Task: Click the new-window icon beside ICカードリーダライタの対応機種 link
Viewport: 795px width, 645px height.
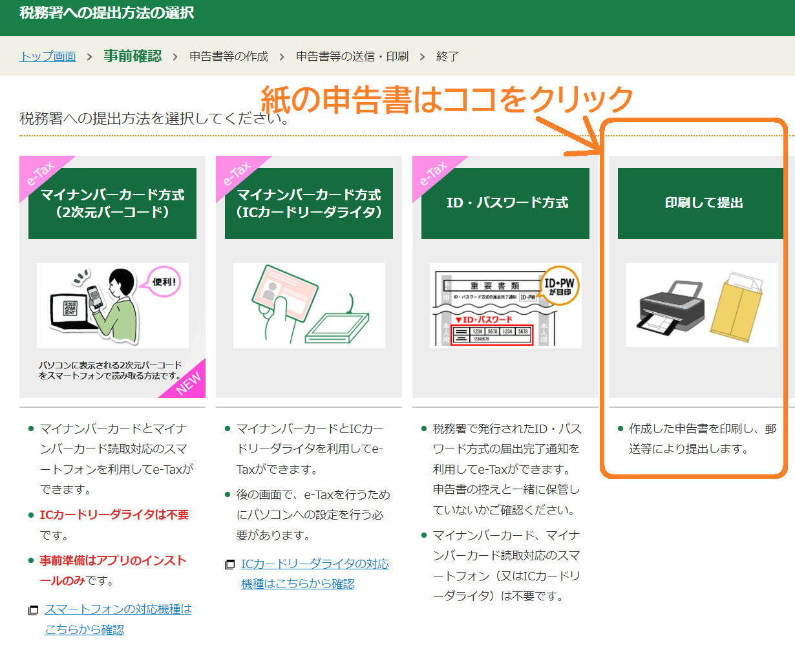Action: (229, 565)
